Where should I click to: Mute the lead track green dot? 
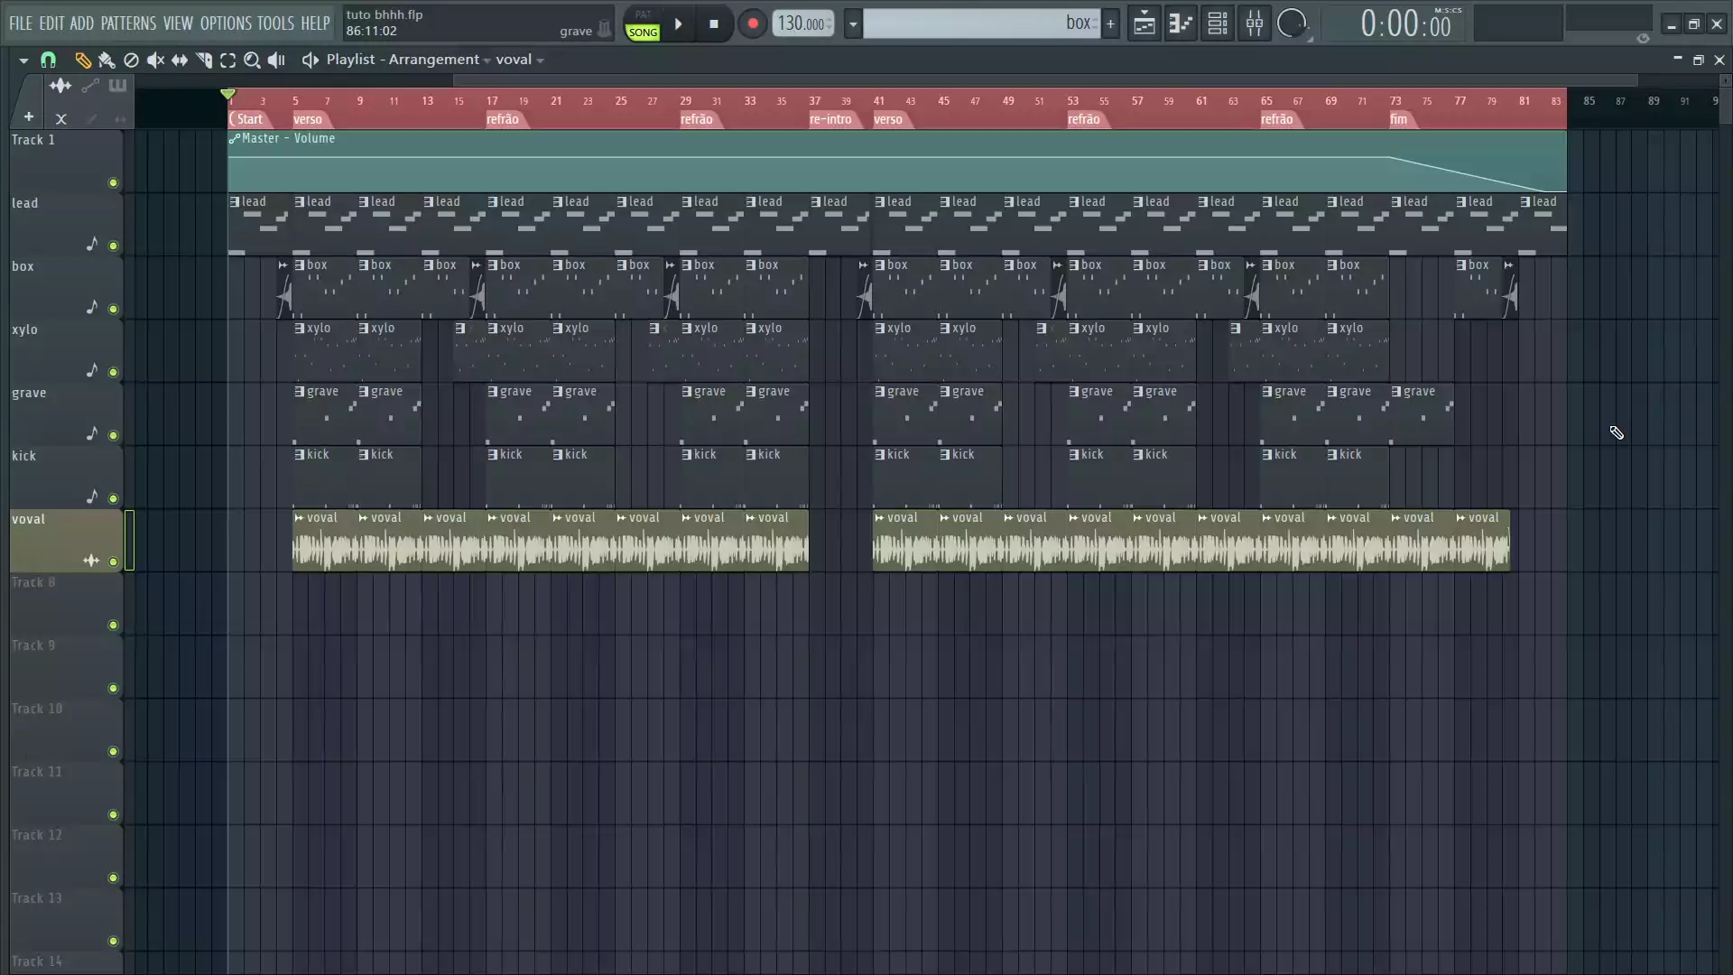113,246
